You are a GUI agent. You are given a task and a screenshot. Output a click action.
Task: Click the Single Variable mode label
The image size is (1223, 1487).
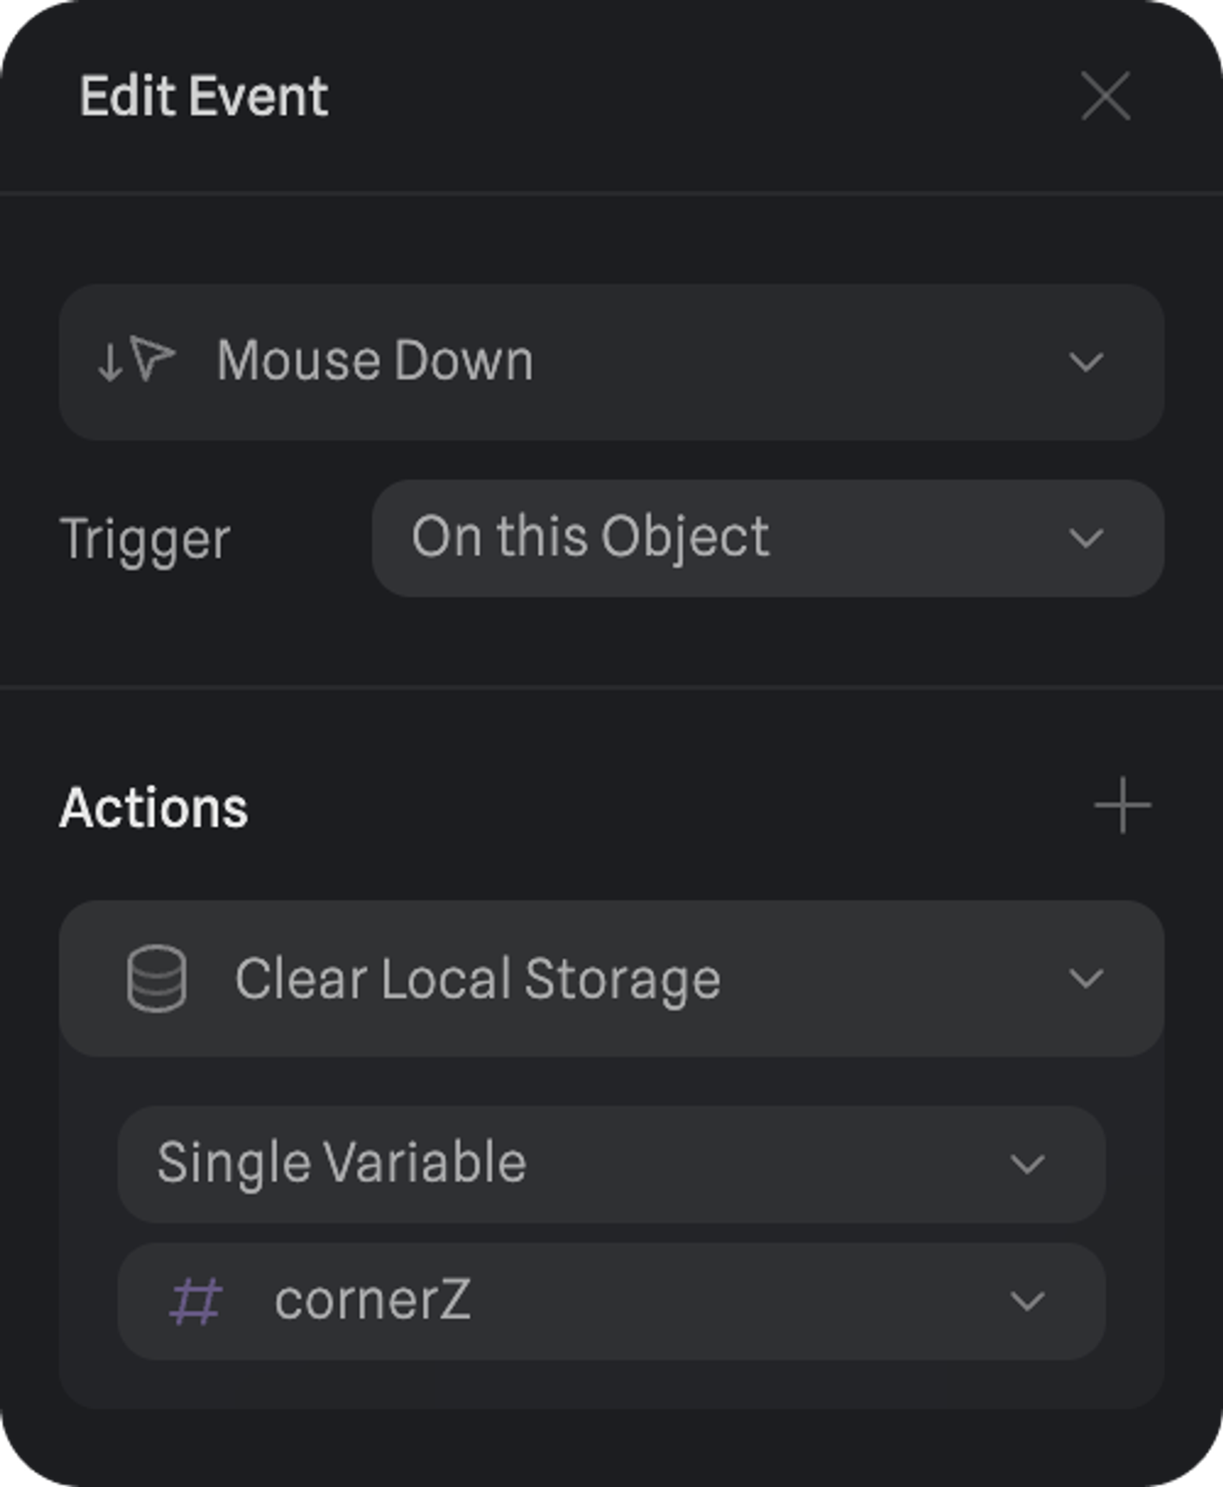click(342, 1163)
